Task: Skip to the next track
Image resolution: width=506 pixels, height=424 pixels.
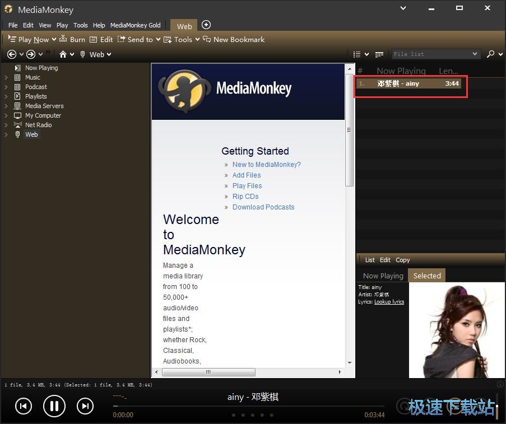Action: (x=85, y=406)
